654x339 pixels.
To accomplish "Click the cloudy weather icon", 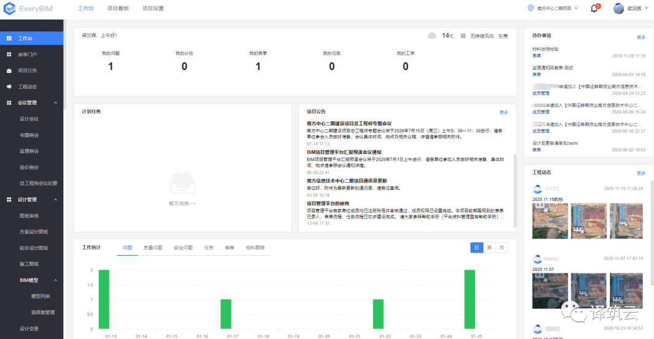I will point(432,36).
